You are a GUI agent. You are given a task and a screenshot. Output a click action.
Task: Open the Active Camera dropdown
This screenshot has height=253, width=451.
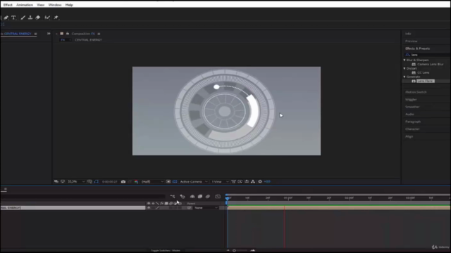[193, 181]
